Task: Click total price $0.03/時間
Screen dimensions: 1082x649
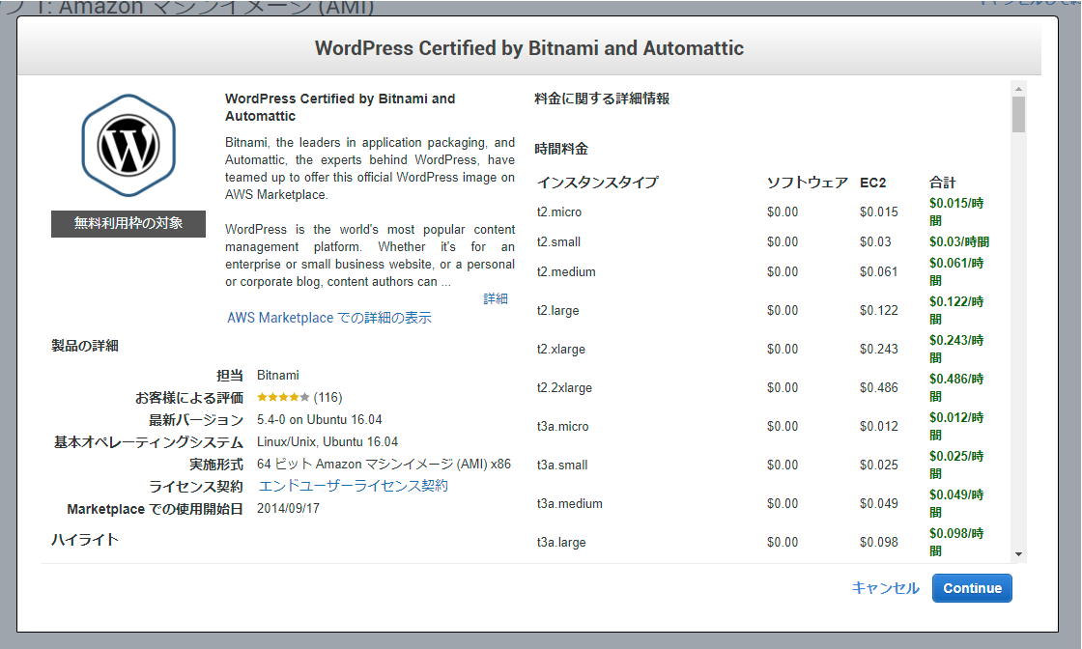Action: [x=958, y=242]
